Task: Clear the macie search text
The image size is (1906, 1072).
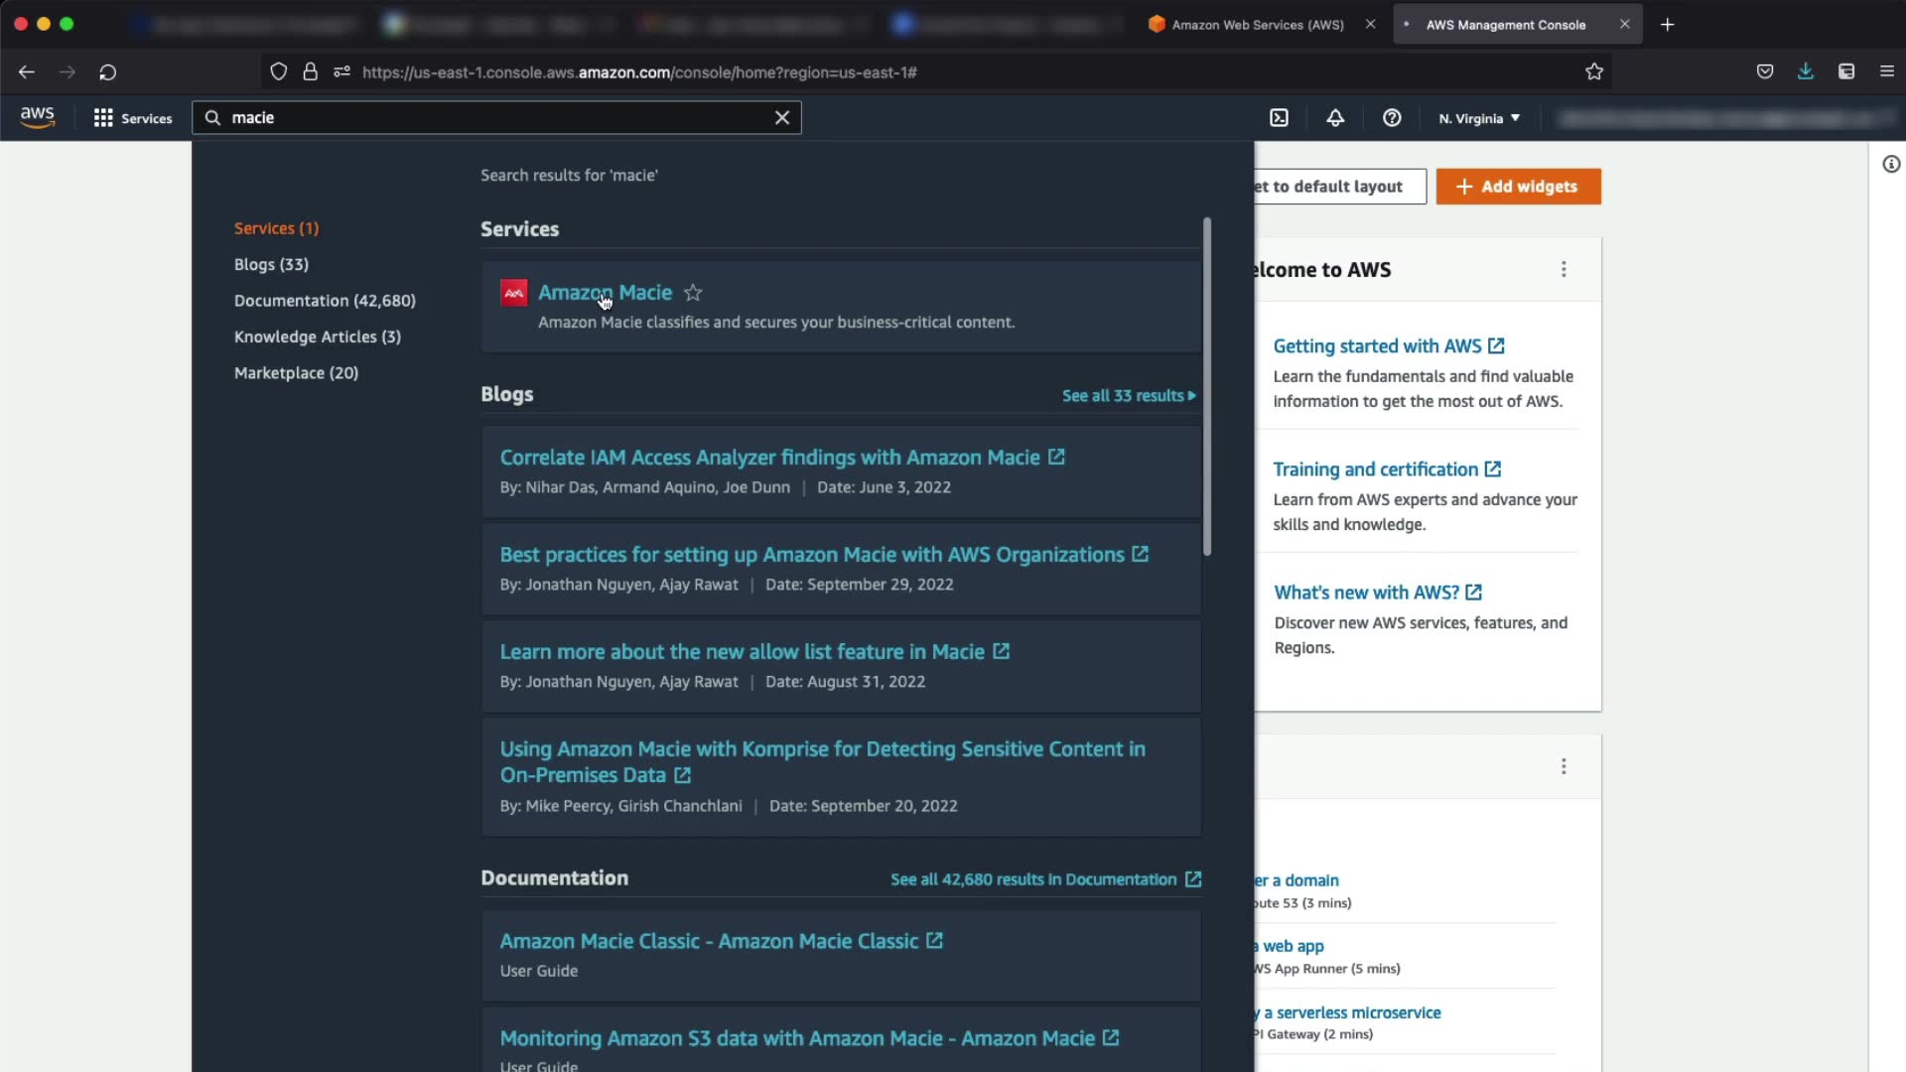Action: (782, 117)
